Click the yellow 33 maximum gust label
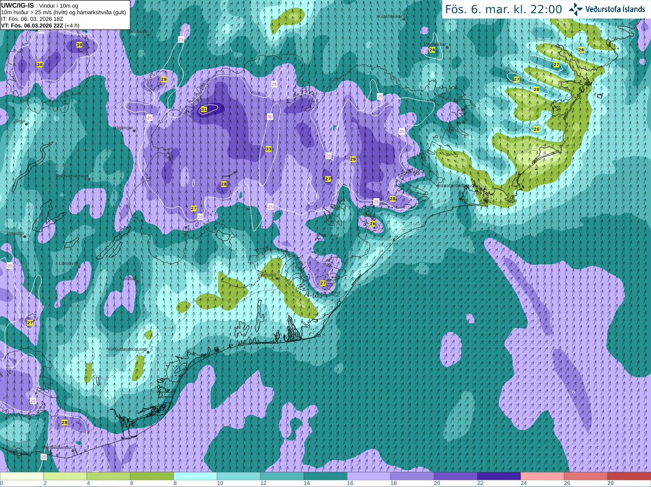 (x=269, y=149)
